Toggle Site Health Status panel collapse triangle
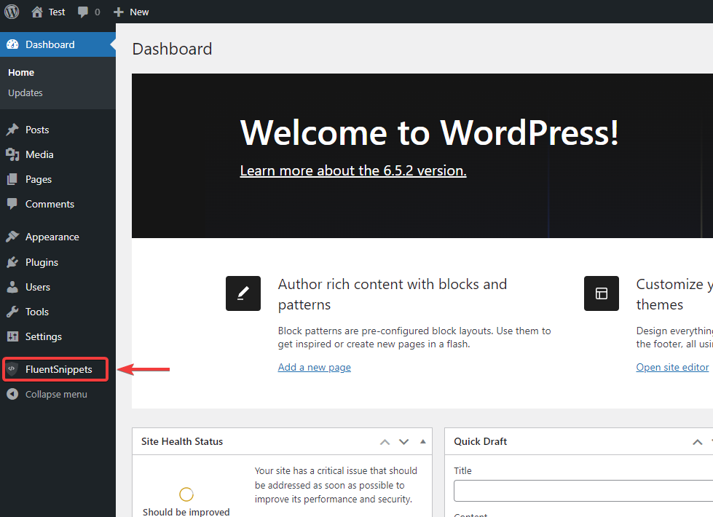The width and height of the screenshot is (713, 517). (x=423, y=441)
